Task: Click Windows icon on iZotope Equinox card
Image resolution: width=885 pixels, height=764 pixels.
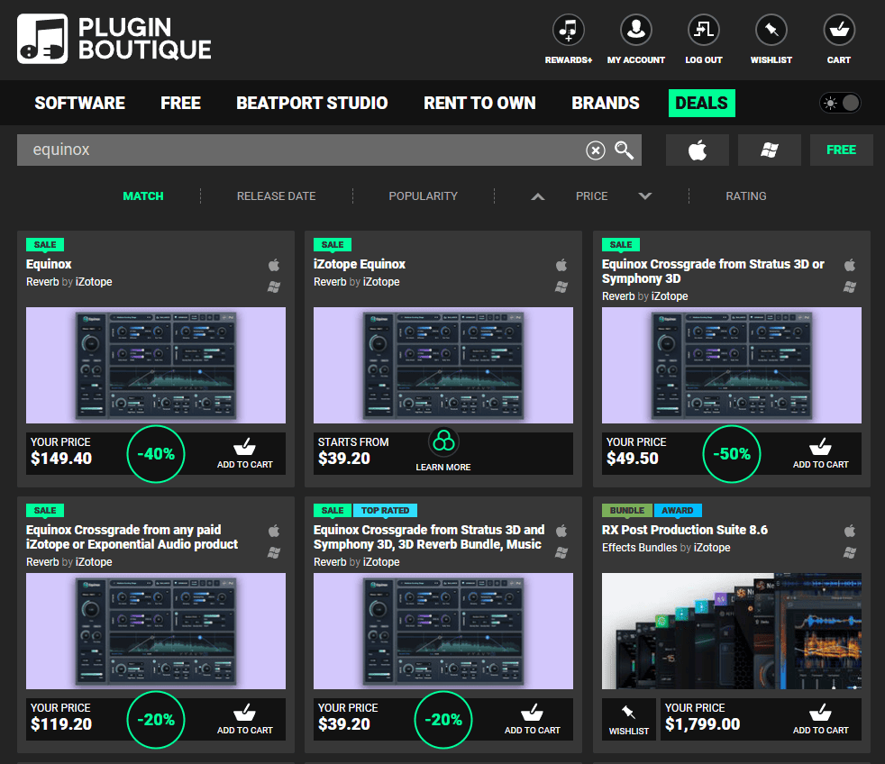Action: point(561,286)
